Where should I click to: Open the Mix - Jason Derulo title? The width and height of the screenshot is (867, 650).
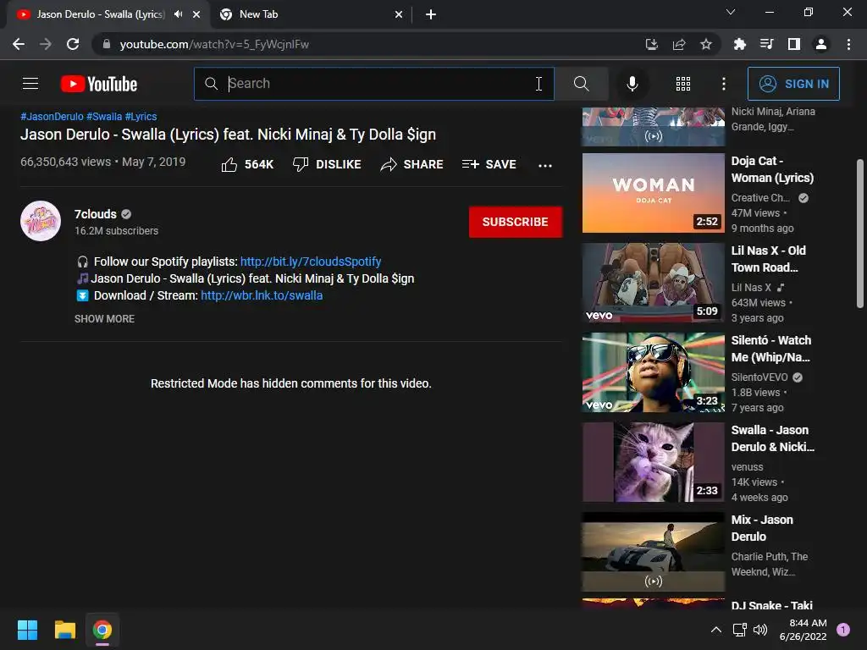point(762,528)
